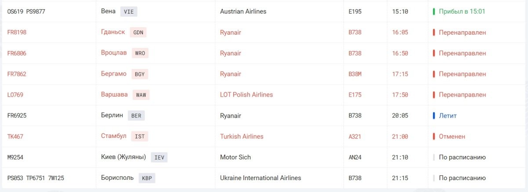Click Motor Sich airline name
Screen dimensions: 528x192
click(235, 157)
